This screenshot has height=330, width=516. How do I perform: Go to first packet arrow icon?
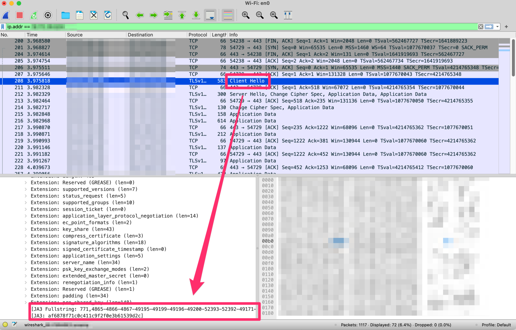click(182, 15)
